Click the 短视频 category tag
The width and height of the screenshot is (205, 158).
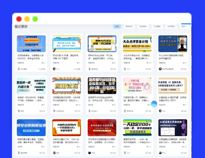(91, 105)
